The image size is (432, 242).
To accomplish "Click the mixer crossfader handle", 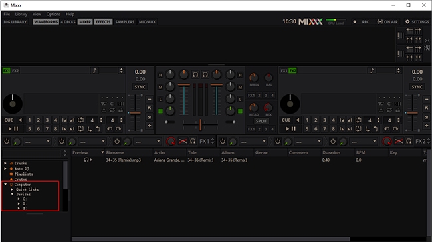I will coord(200,124).
